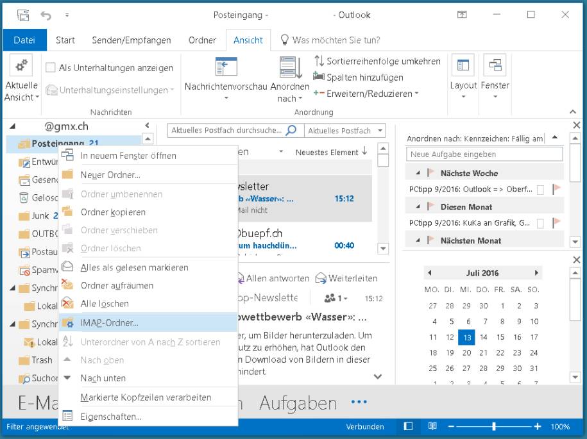Choose Alles als gelesen markieren
The height and width of the screenshot is (439, 587).
tap(148, 267)
